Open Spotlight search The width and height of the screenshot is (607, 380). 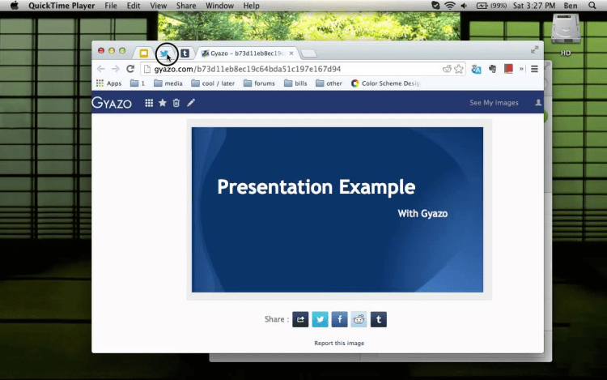592,6
